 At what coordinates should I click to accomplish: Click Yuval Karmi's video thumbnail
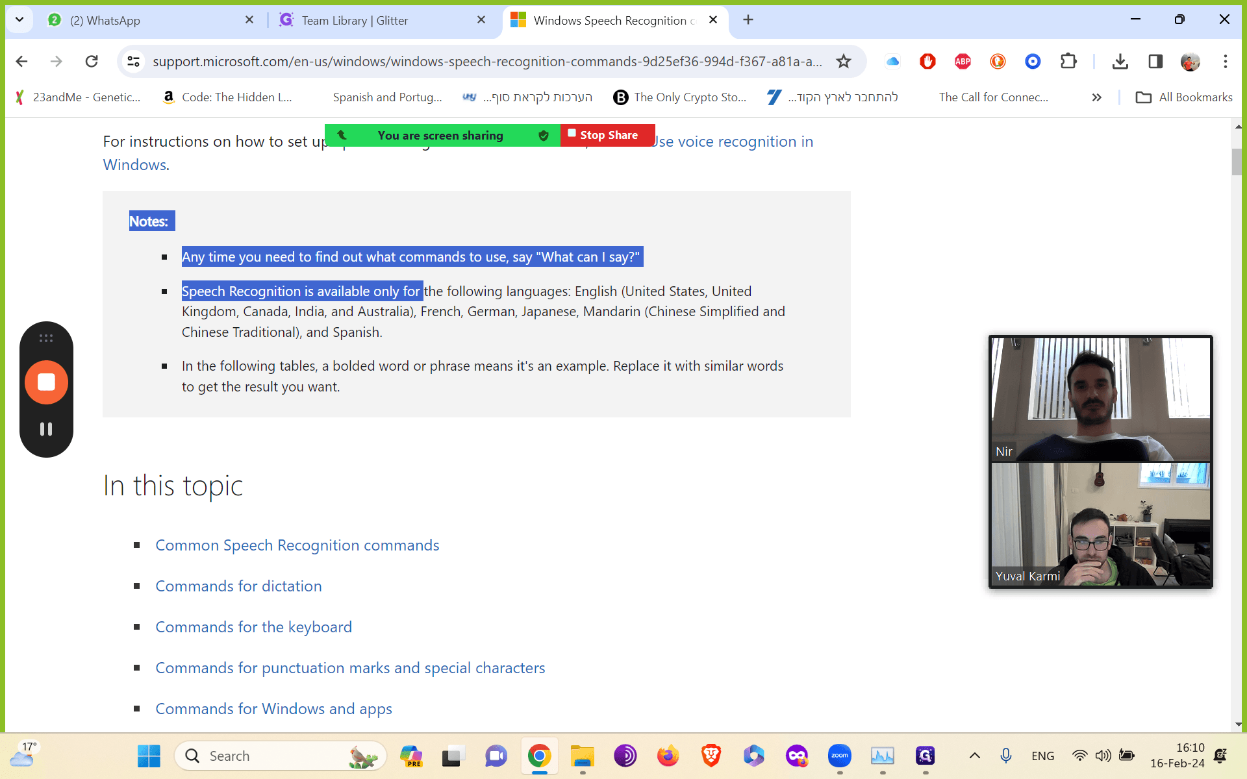coord(1100,524)
